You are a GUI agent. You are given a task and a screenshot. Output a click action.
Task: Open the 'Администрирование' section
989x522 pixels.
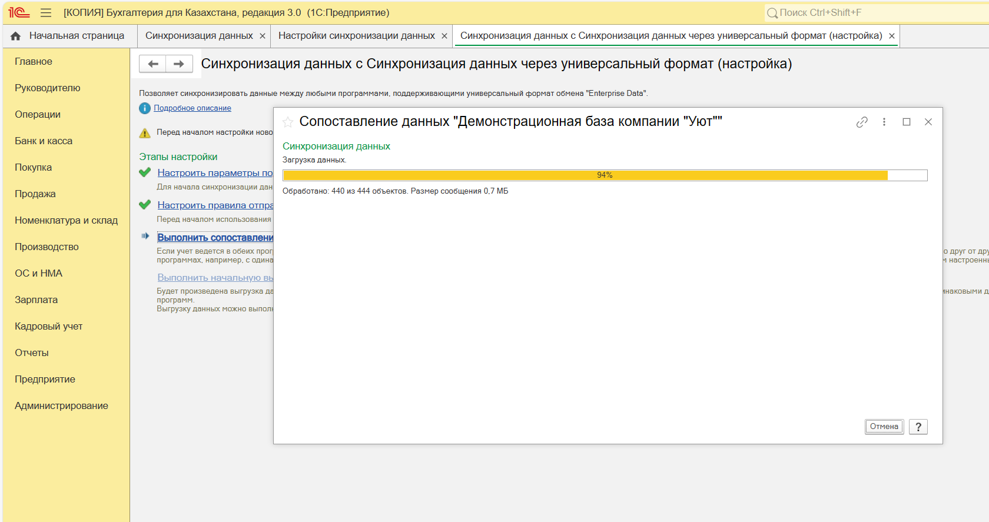[x=61, y=405]
